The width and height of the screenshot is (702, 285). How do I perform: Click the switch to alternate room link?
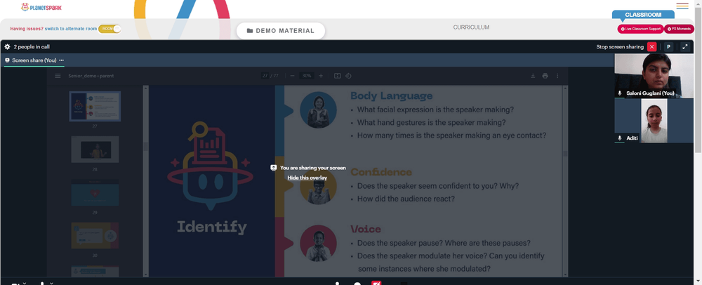[x=71, y=29]
